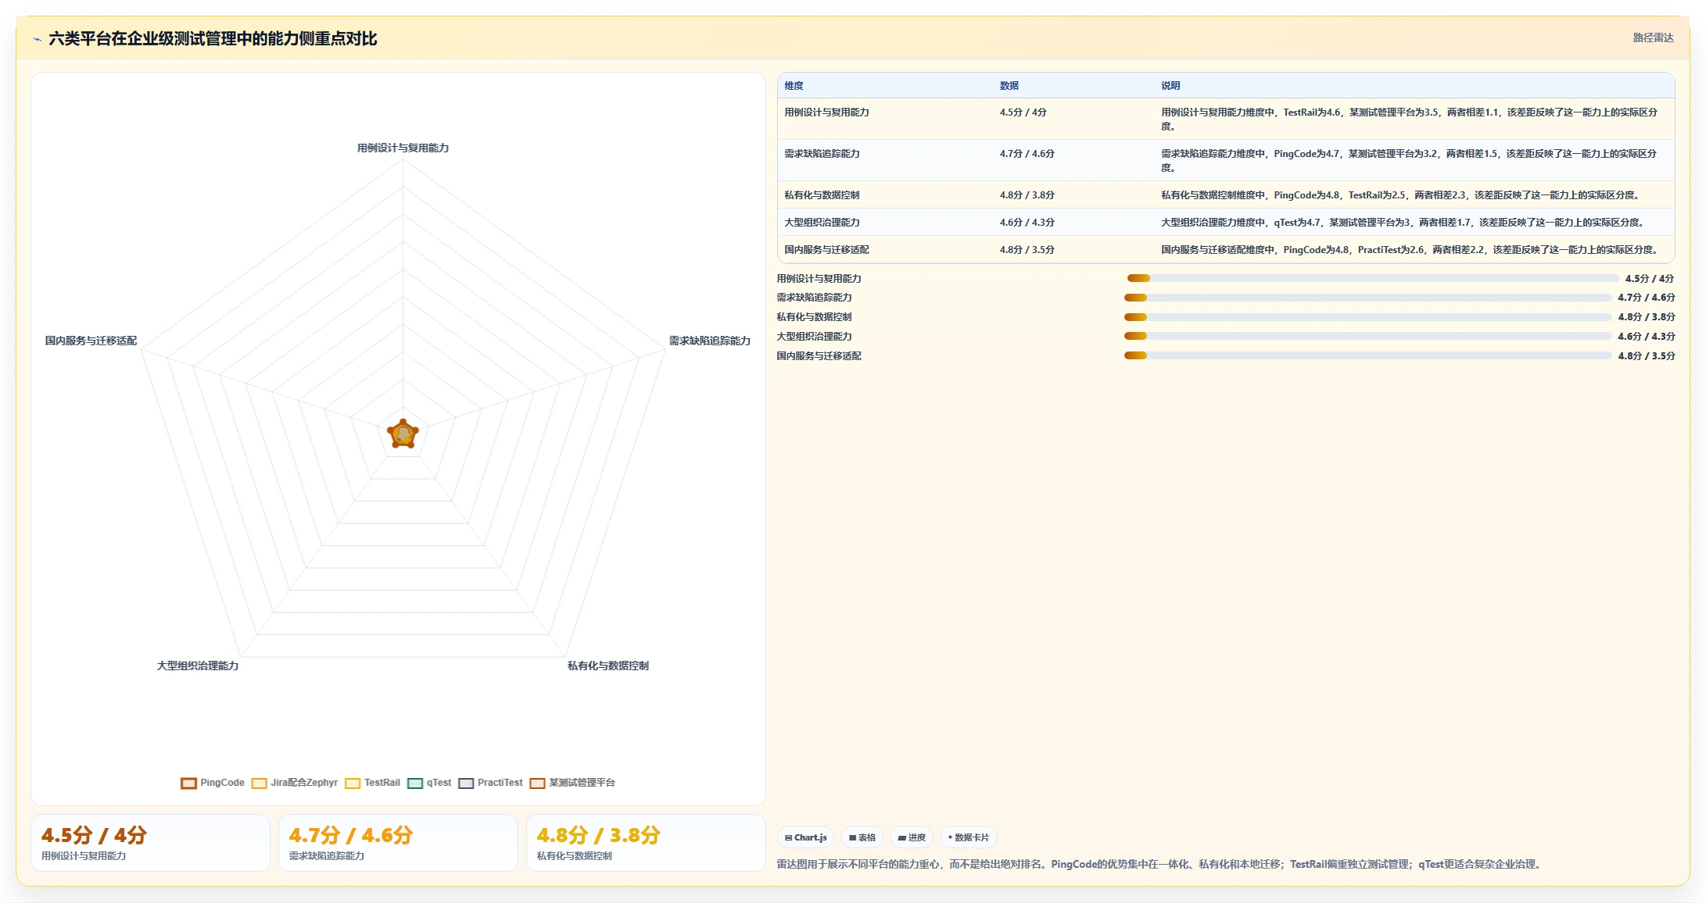Click progress bar for 用例设计与复用能力
Viewport: 1706px width, 903px height.
click(x=1373, y=278)
